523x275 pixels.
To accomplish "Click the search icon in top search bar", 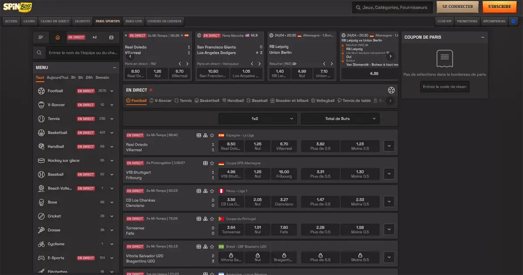I will [358, 7].
